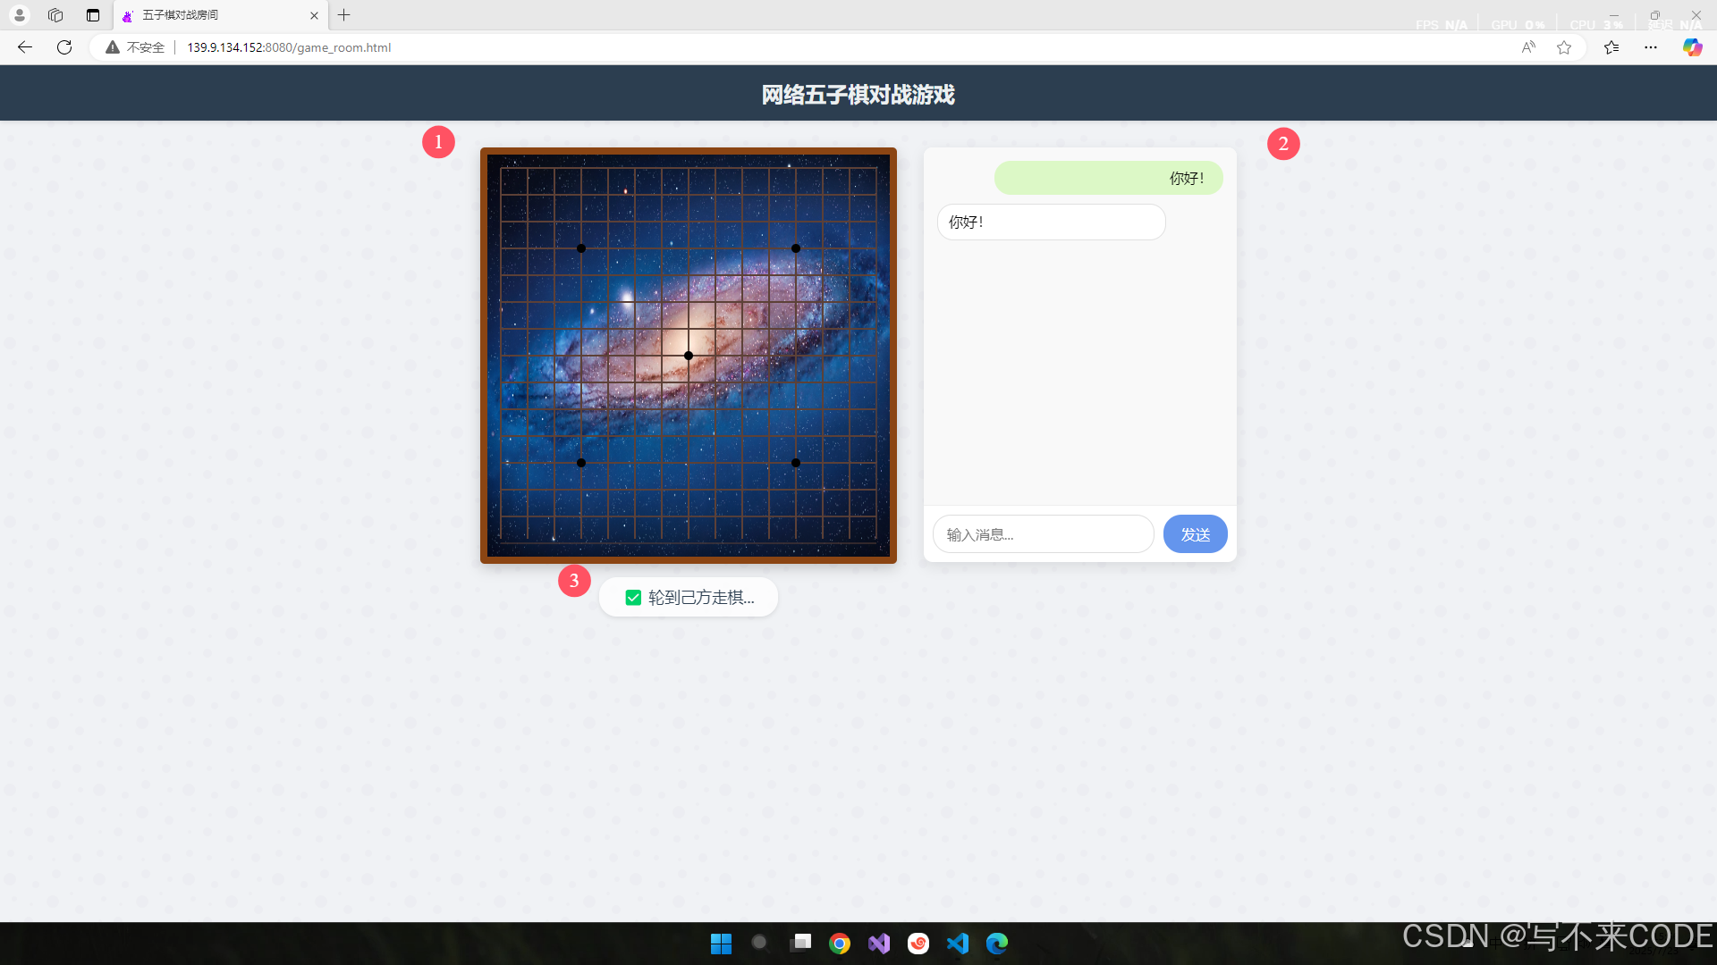This screenshot has height=965, width=1717.
Task: Open Google Chrome from taskbar
Action: [839, 944]
